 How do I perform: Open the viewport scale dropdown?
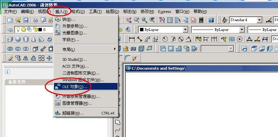pos(231,49)
